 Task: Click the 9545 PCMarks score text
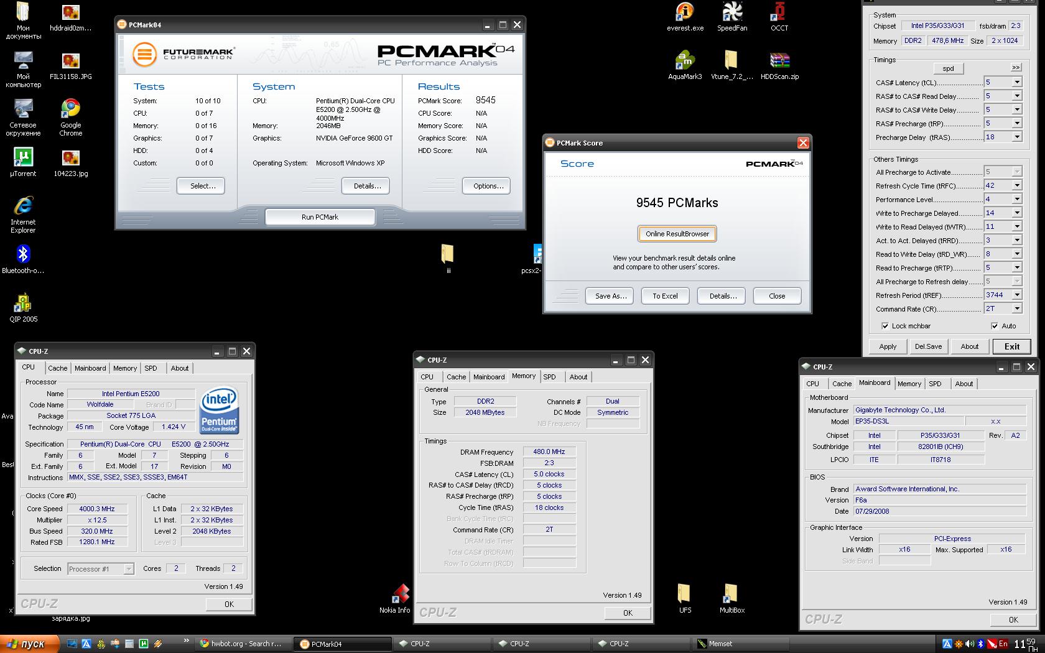pyautogui.click(x=677, y=203)
